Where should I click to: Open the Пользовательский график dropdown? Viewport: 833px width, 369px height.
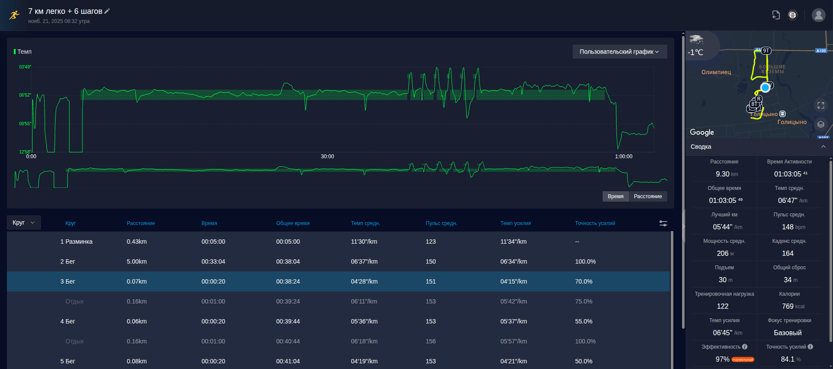[x=620, y=52]
